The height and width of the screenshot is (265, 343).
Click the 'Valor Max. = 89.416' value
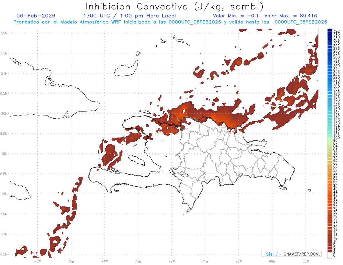291,16
